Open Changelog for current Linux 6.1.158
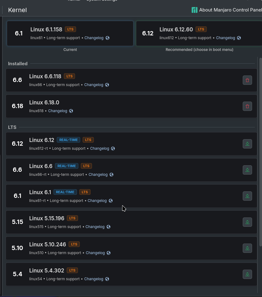The image size is (262, 297). click(94, 38)
